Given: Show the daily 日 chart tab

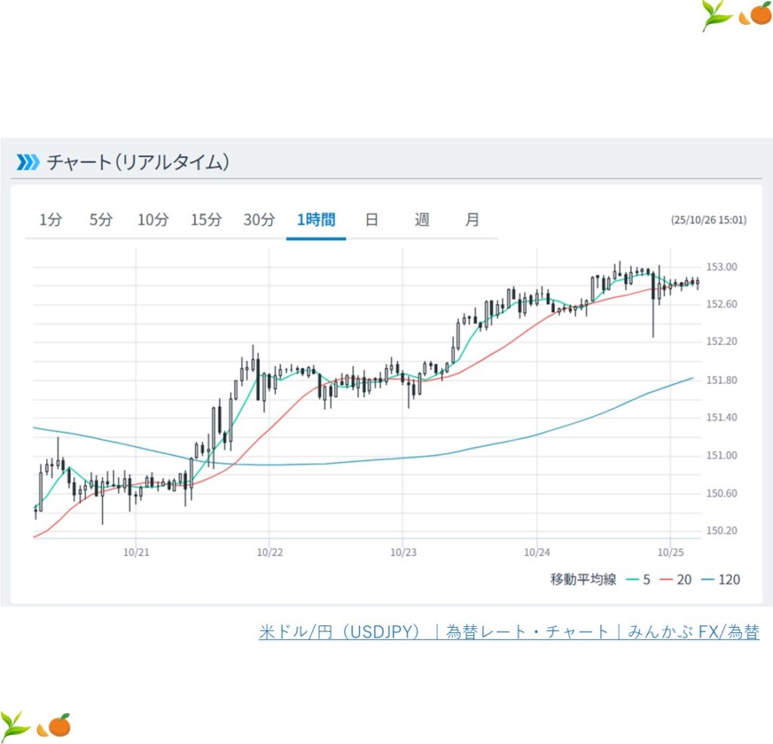Looking at the screenshot, I should click(x=371, y=220).
